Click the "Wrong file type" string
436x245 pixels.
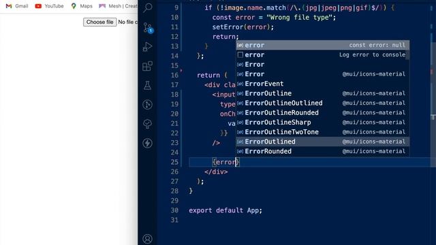coord(299,17)
